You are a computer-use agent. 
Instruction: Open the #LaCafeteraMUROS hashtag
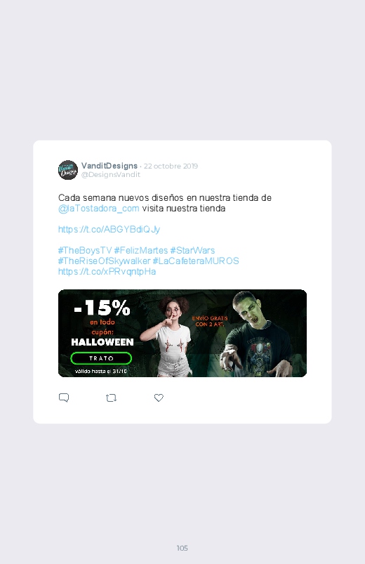(196, 261)
